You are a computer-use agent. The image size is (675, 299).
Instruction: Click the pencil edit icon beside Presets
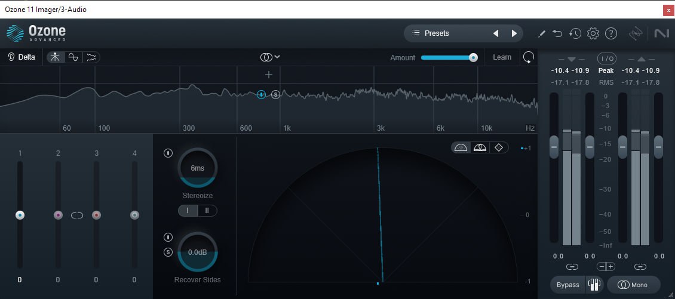(542, 33)
